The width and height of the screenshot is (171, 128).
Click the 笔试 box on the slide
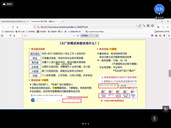(x=35, y=58)
